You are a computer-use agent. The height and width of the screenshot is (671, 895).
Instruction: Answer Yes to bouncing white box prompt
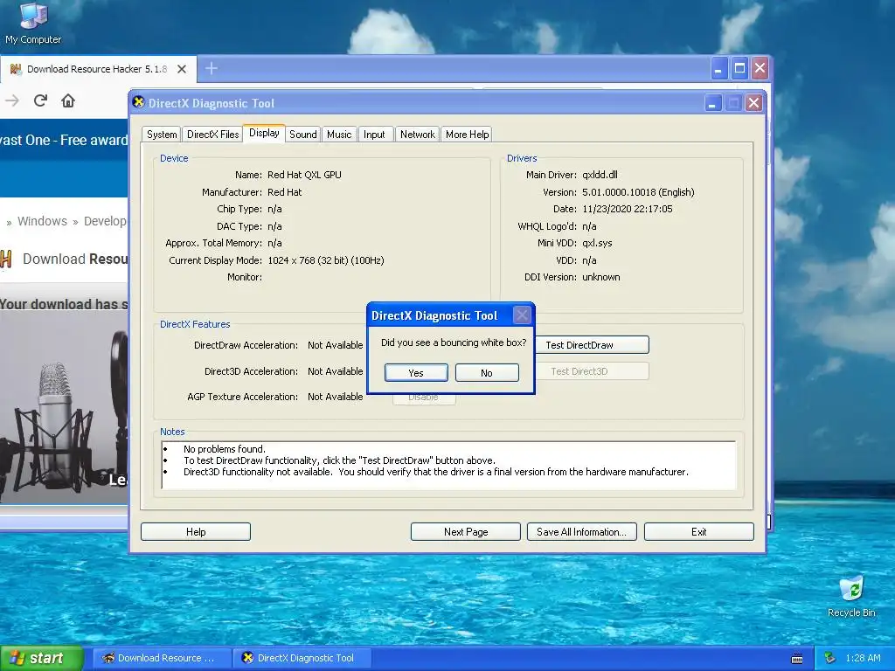(416, 372)
